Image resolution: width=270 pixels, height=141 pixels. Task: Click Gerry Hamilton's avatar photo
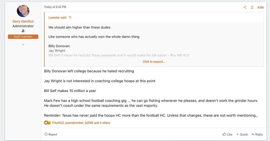click(x=23, y=11)
